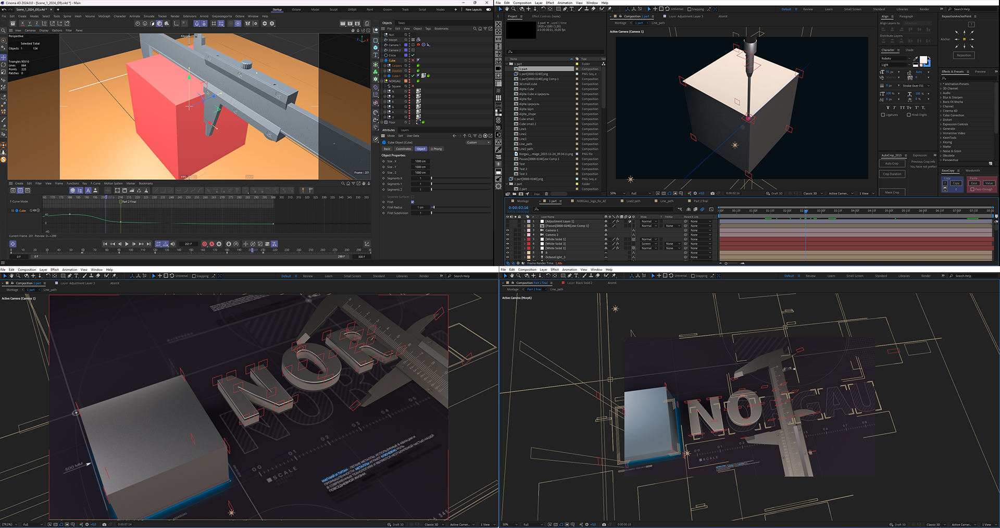Toggle visibility of OctaneLight_3 layer

coord(507,257)
